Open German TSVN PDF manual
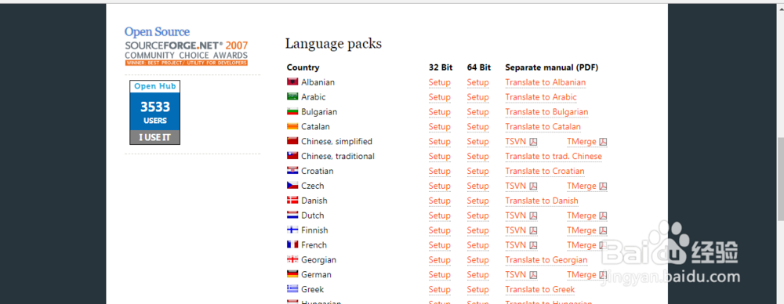Screen dimensions: 784x304 click(x=521, y=274)
